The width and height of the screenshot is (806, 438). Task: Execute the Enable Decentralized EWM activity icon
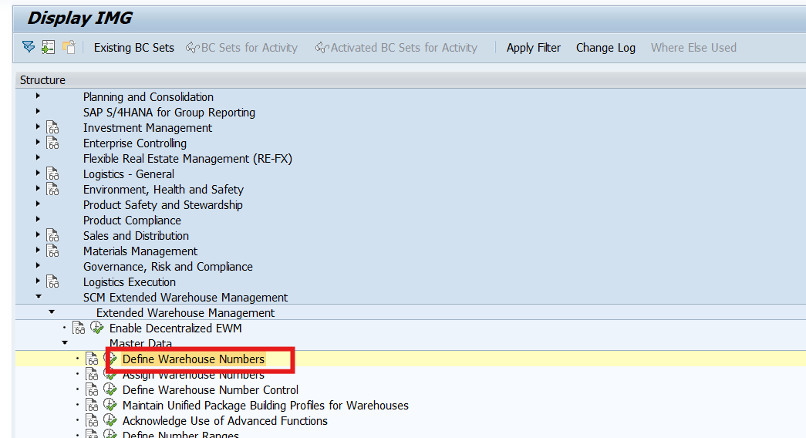point(97,328)
